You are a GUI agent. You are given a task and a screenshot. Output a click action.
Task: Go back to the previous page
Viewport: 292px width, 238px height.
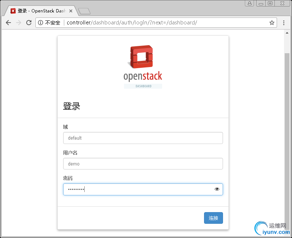pos(8,23)
